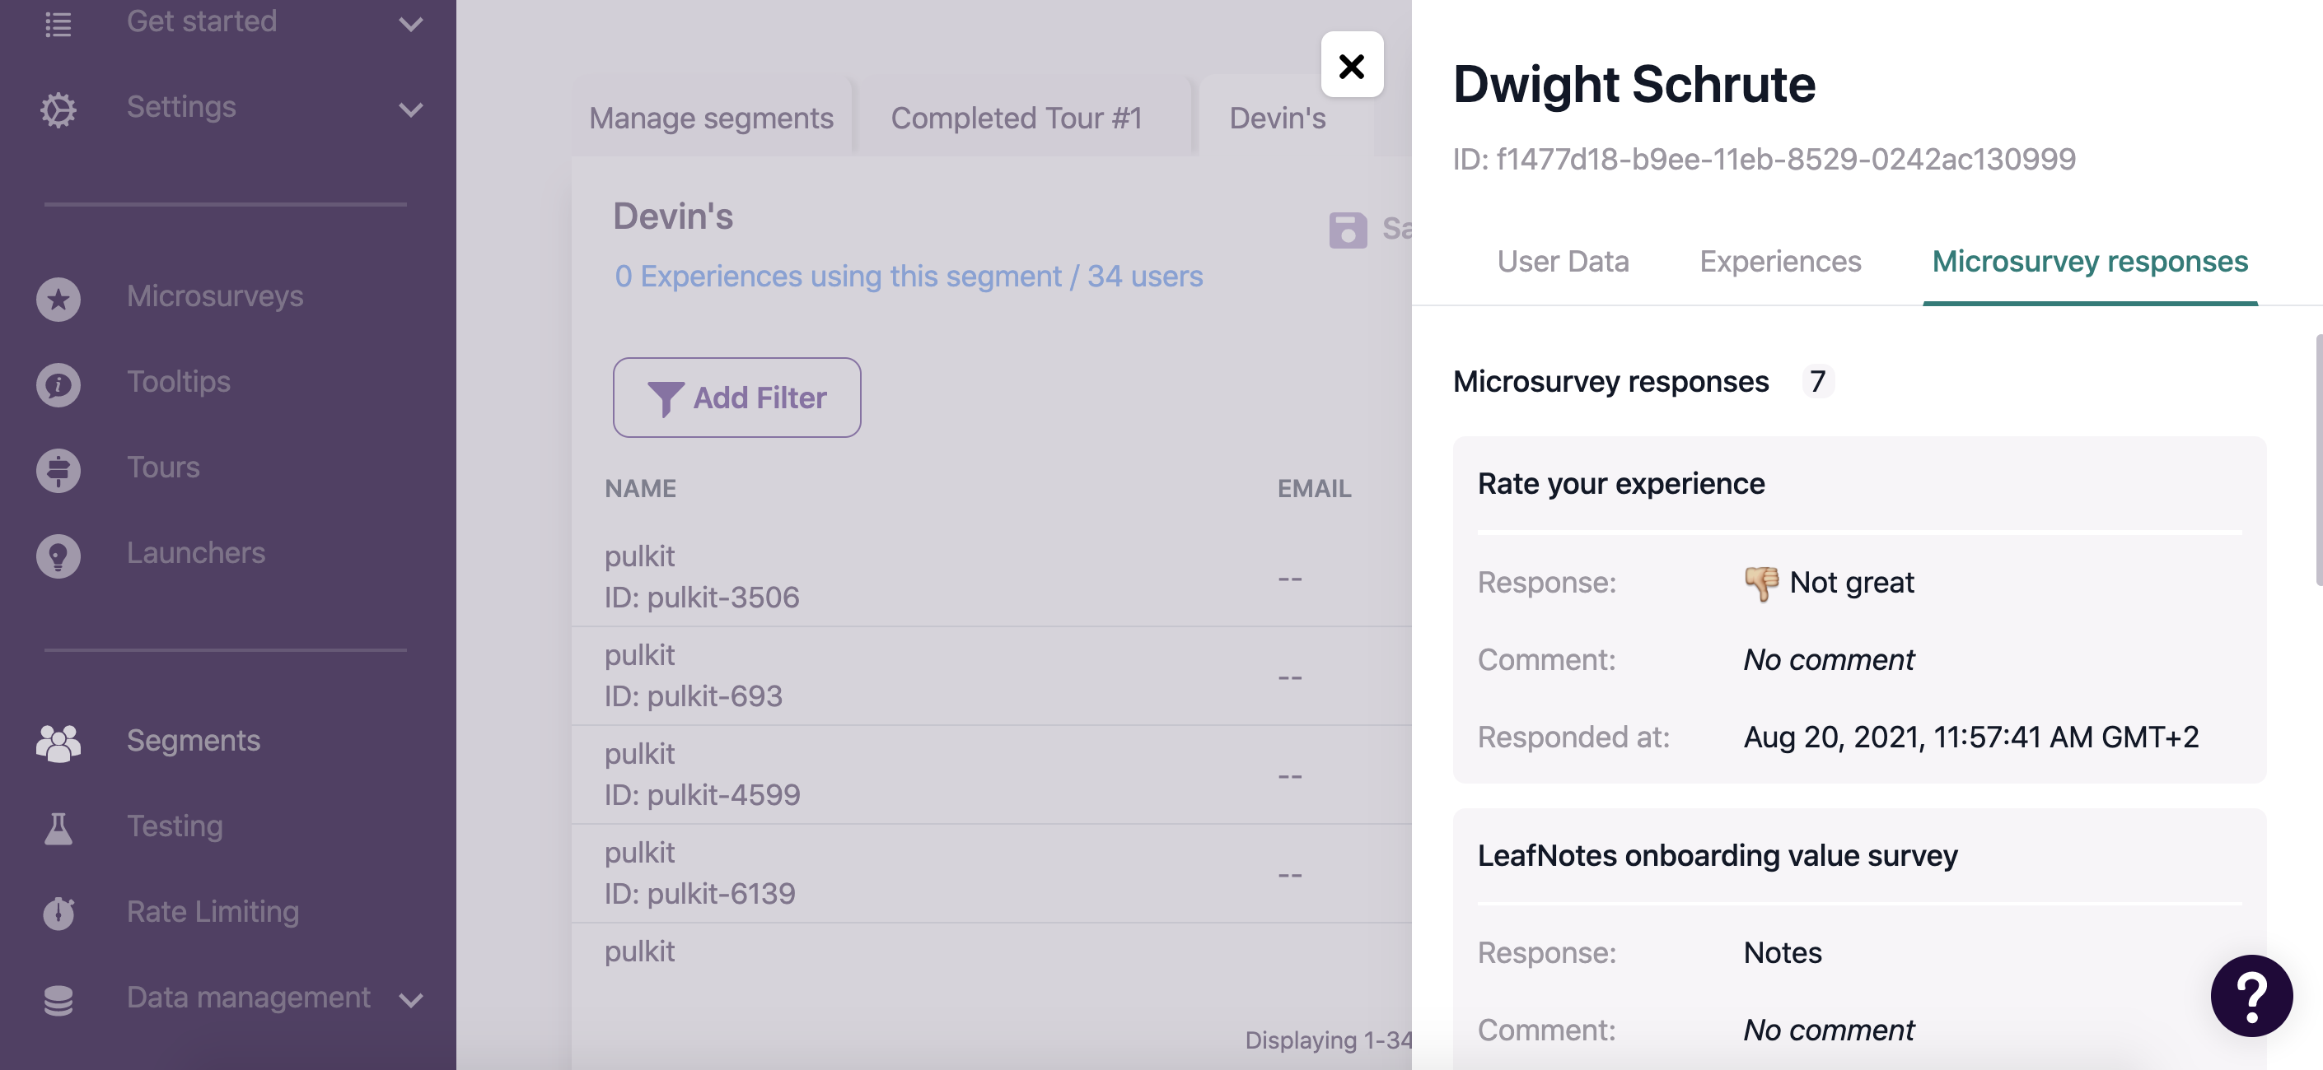The height and width of the screenshot is (1070, 2323).
Task: Expand the Data management chevron
Action: click(x=410, y=1000)
